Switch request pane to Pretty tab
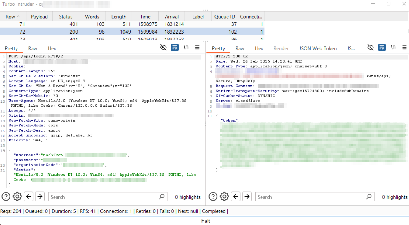The image size is (409, 225). coord(11,48)
